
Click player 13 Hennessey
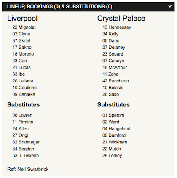pos(117,27)
